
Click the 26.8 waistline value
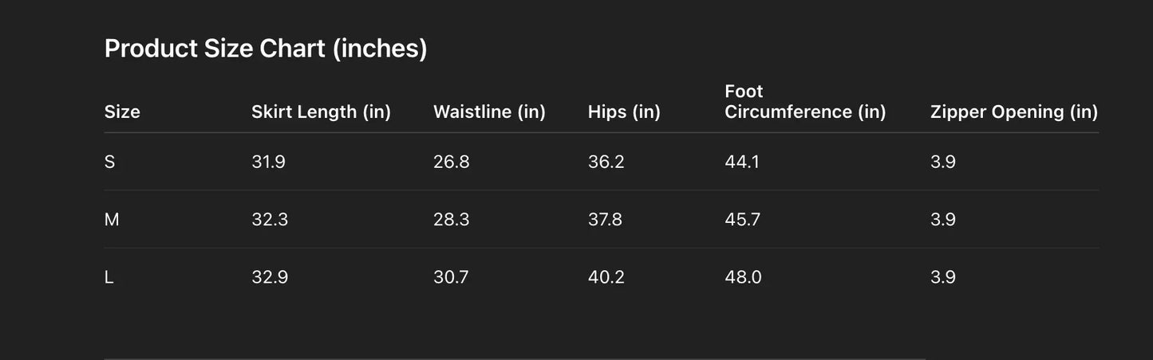(x=451, y=162)
